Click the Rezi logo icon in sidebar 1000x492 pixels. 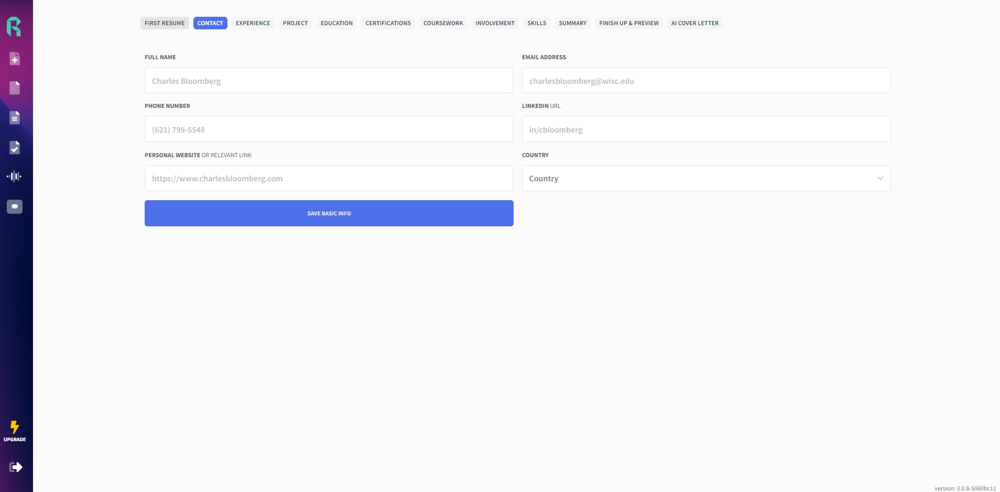14,27
